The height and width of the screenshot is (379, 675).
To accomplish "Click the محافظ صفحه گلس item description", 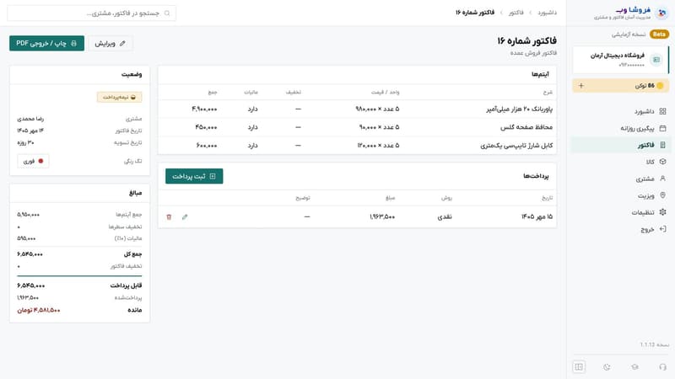I will point(526,127).
